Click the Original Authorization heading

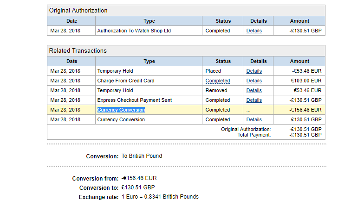pos(78,11)
